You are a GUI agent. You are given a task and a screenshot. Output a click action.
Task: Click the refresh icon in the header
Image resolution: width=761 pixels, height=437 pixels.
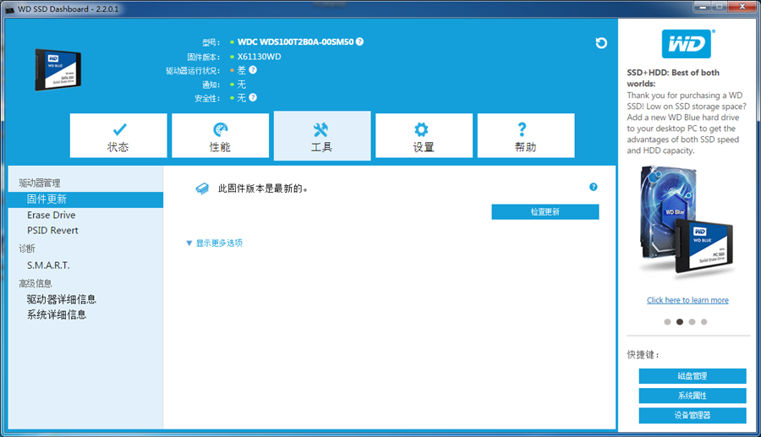[x=601, y=43]
